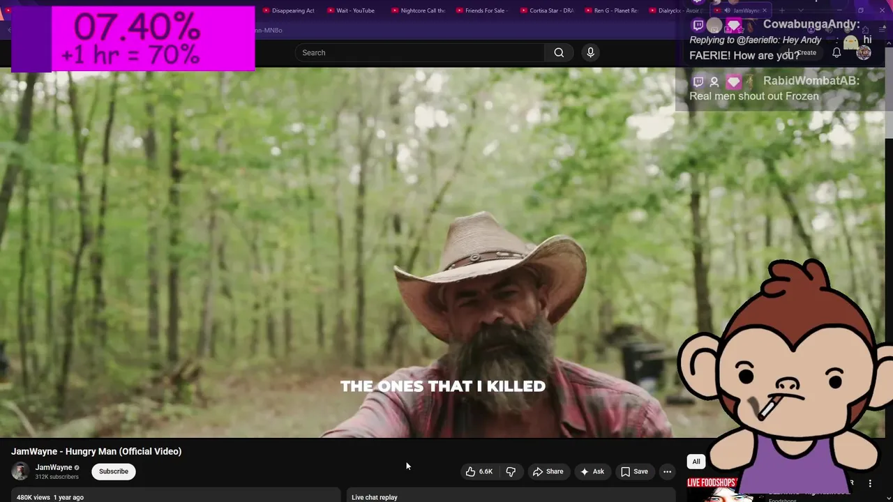Screen dimensions: 893x502
Task: Switch to the Friends For Sale tab
Action: (481, 10)
